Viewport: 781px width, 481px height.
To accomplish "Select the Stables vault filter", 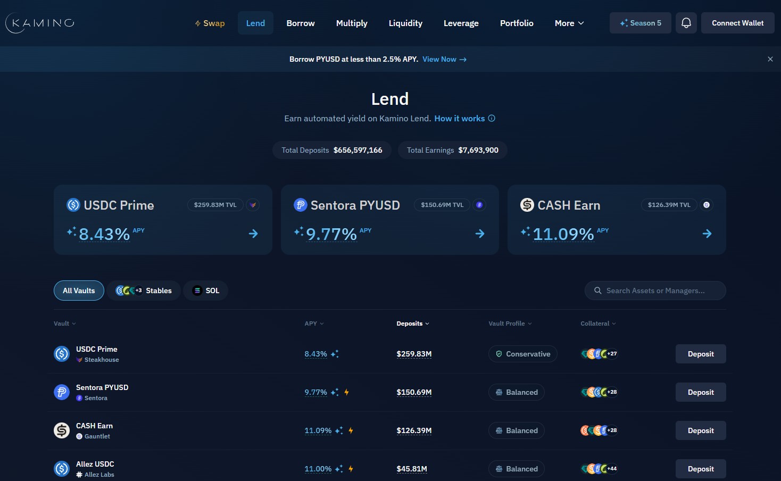I will coord(144,291).
